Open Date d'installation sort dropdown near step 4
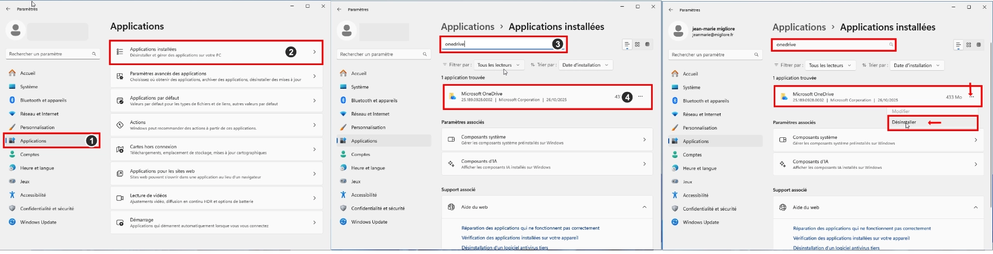Image resolution: width=993 pixels, height=254 pixels. 585,65
